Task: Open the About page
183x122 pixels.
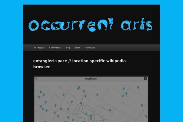Action: (x=77, y=48)
